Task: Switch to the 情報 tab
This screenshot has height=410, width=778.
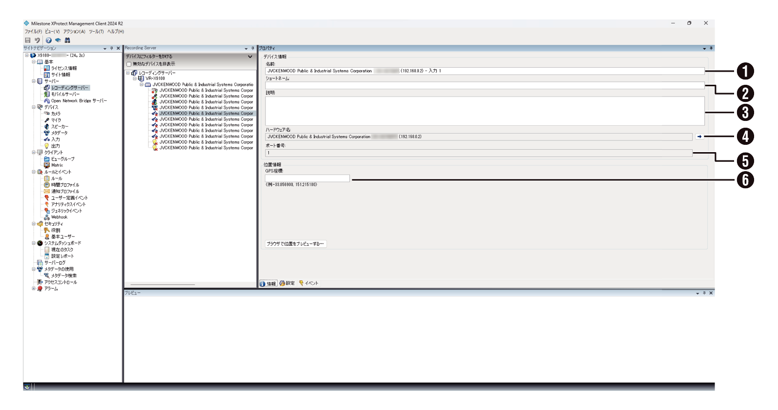Action: point(268,283)
